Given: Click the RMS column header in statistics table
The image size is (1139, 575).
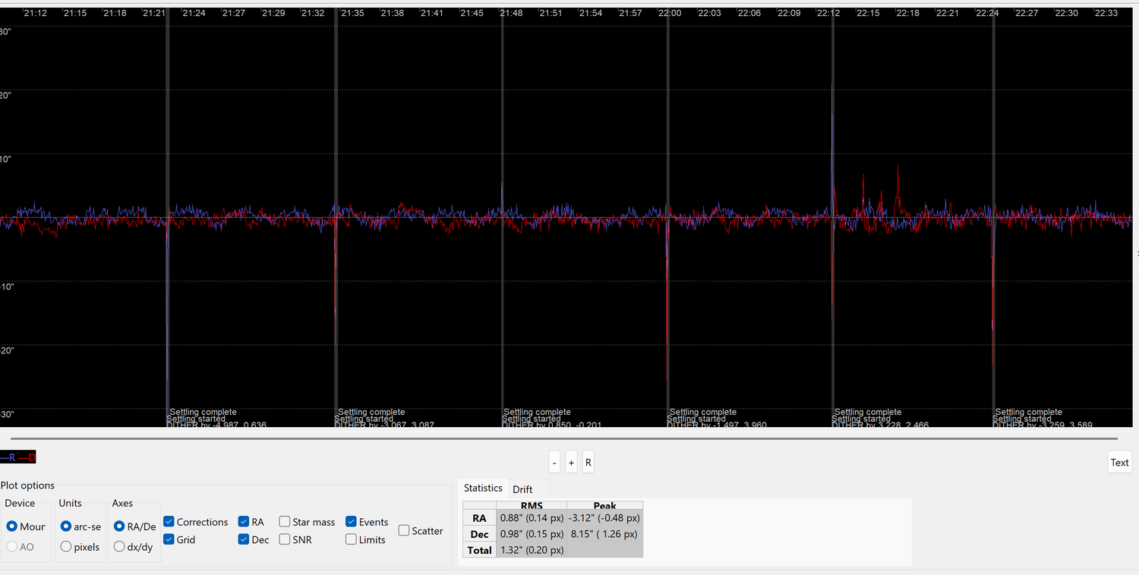Looking at the screenshot, I should (x=532, y=506).
